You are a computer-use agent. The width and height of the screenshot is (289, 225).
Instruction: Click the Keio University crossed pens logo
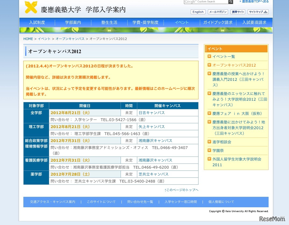pyautogui.click(x=31, y=7)
